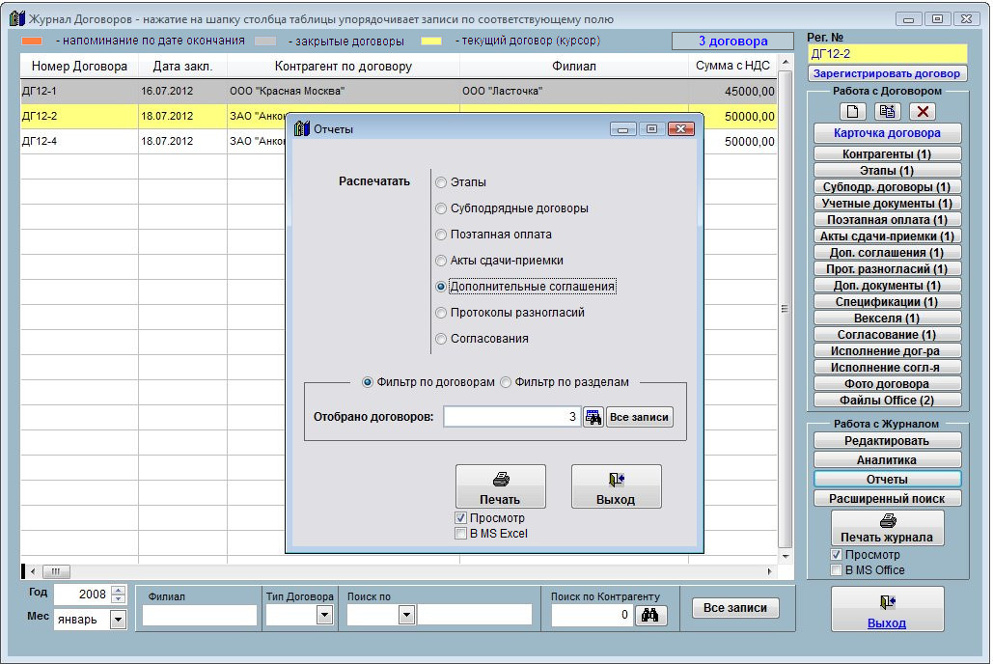Viewport: 993px width, 664px height.
Task: Click Зарегистрировать договор button
Action: coord(887,73)
